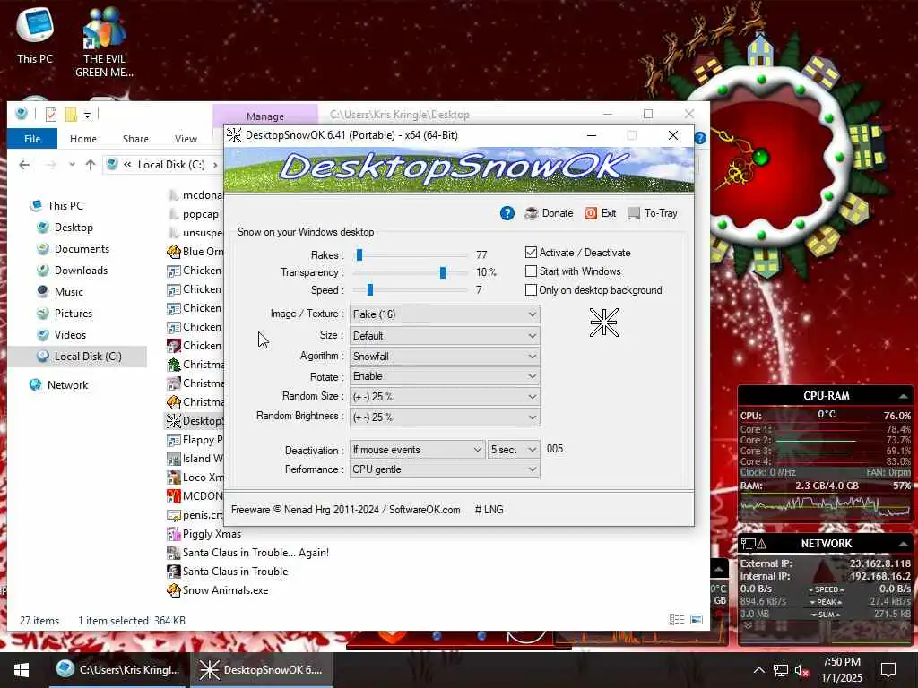Select the MCDON file icon in Explorer
Image resolution: width=918 pixels, height=688 pixels.
[173, 496]
